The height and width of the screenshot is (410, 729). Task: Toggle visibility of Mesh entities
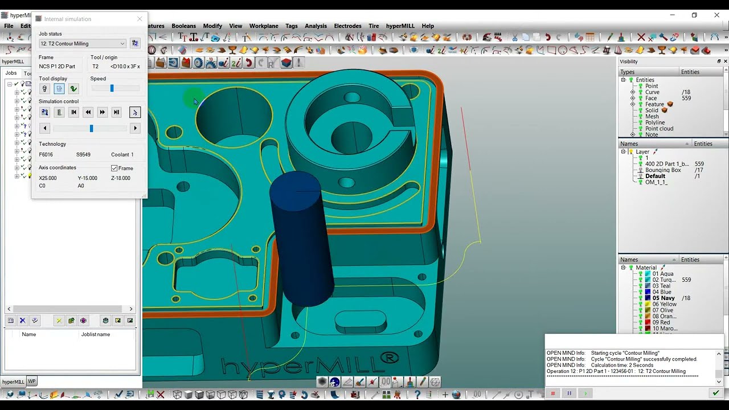click(x=640, y=117)
